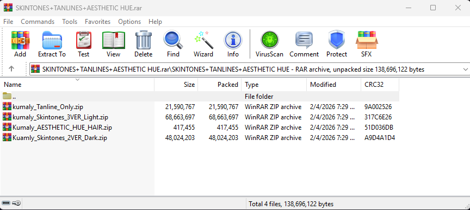Sort by CRC32 column header
The height and width of the screenshot is (210, 470).
coord(380,85)
